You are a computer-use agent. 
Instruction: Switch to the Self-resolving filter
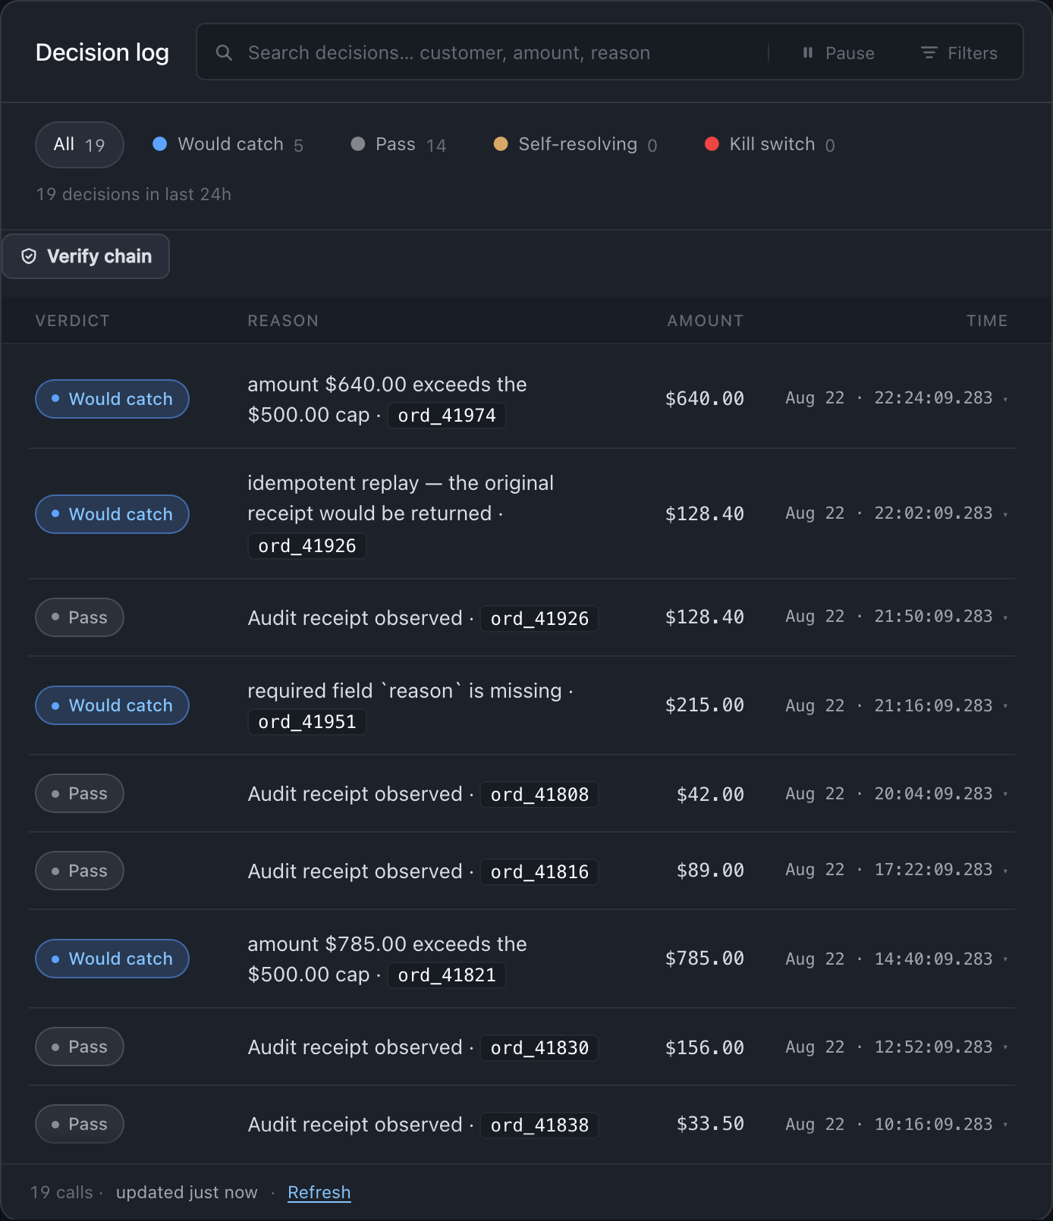(575, 145)
